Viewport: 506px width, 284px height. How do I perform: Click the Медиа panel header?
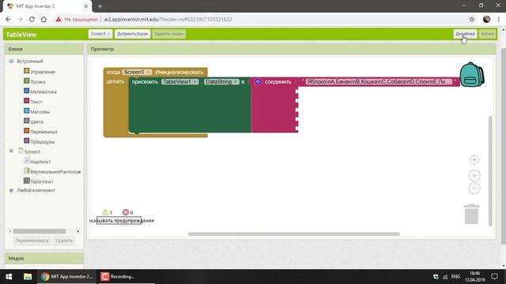44,258
